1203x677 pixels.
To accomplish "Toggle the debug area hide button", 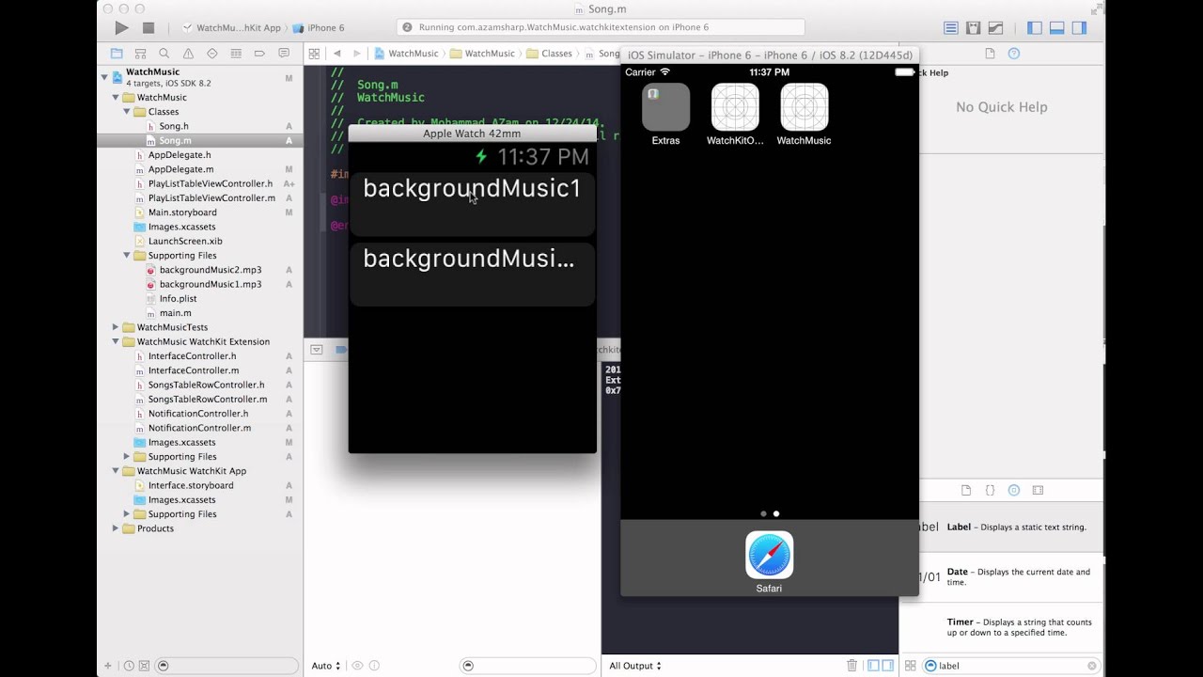I will tap(317, 350).
